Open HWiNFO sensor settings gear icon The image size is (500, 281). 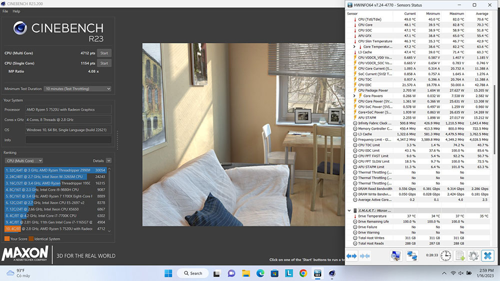473,256
